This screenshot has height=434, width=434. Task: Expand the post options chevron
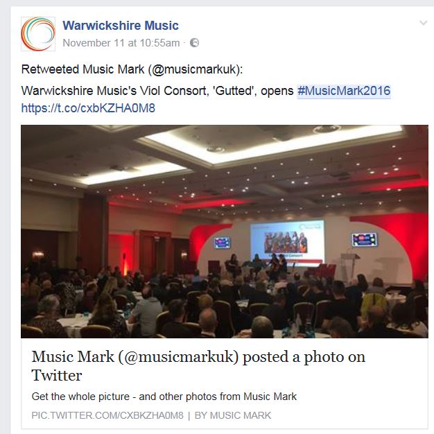click(424, 23)
